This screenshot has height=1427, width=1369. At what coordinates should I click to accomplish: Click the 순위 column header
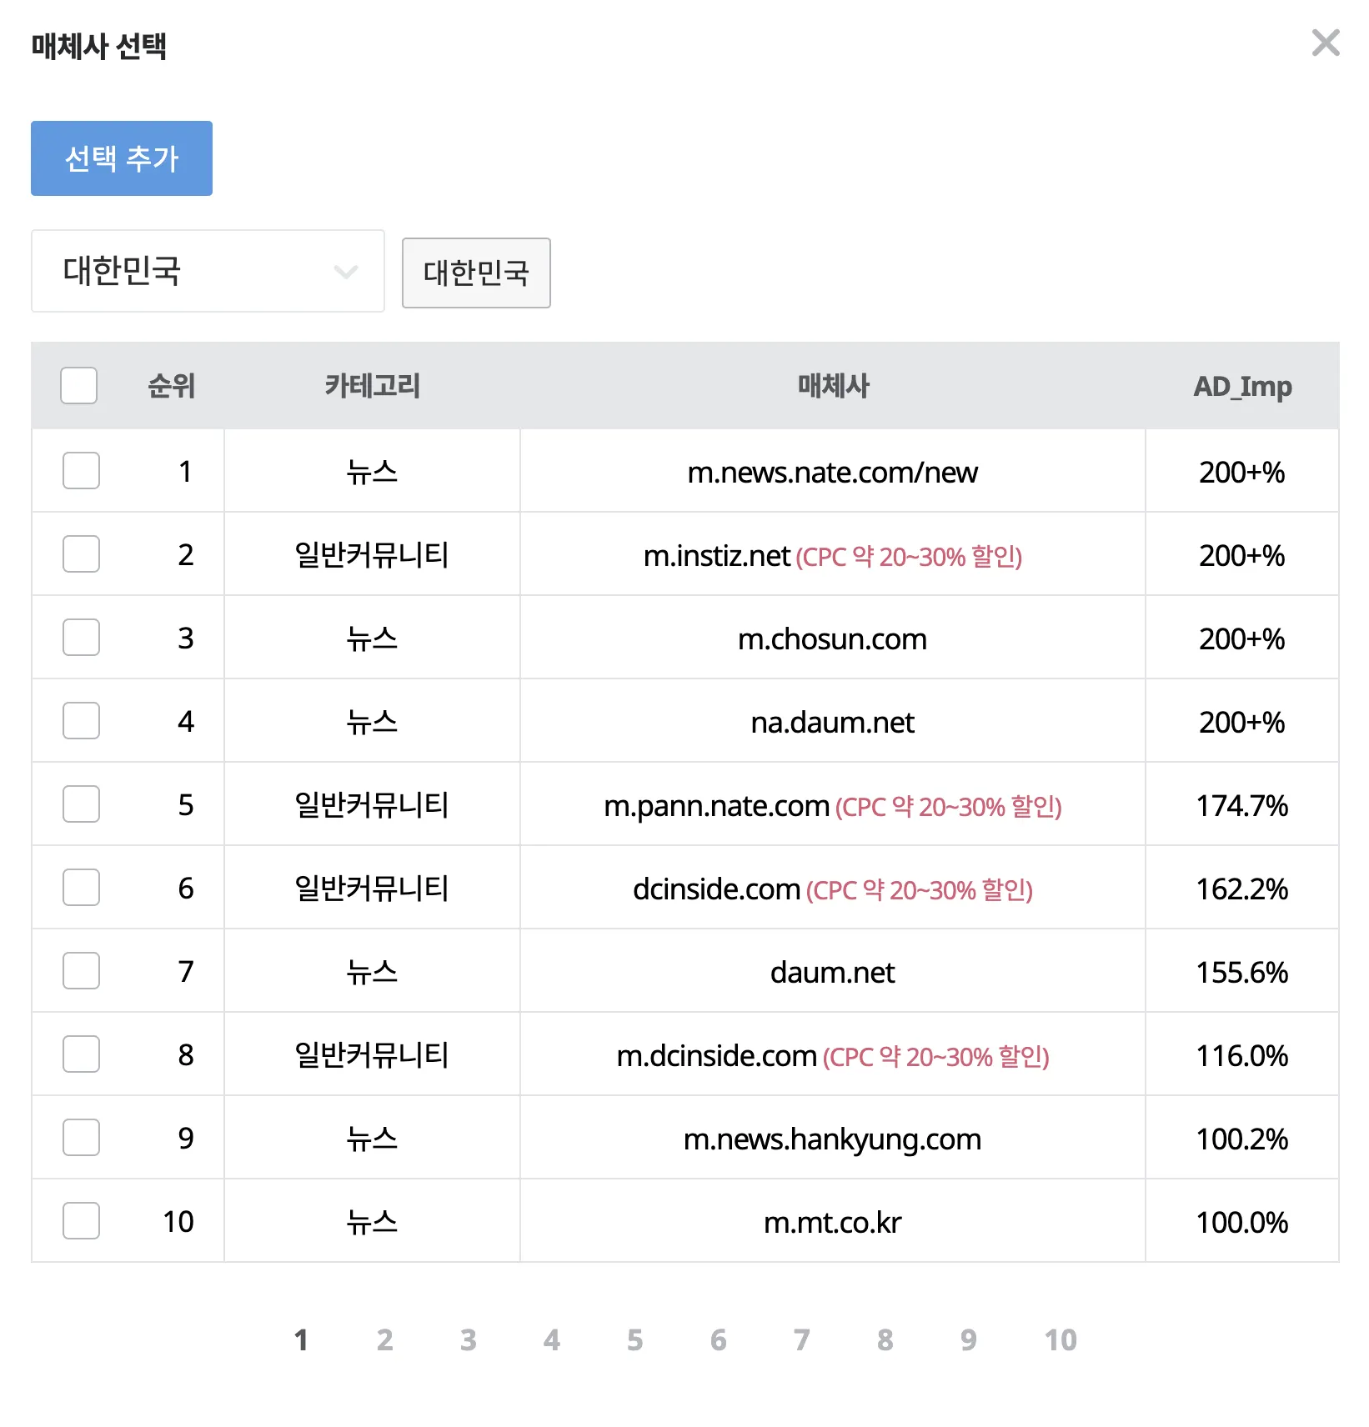coord(172,386)
